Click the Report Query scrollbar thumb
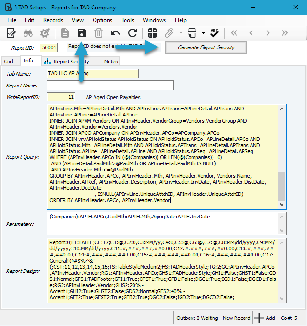 282,186
